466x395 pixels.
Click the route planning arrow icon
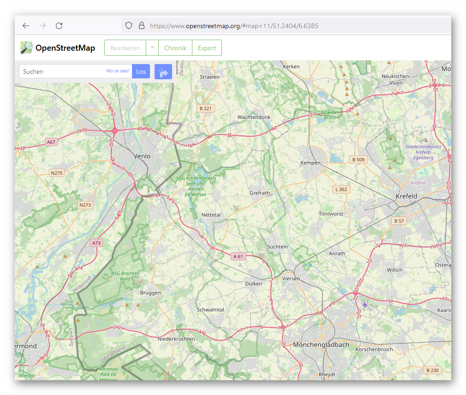163,71
